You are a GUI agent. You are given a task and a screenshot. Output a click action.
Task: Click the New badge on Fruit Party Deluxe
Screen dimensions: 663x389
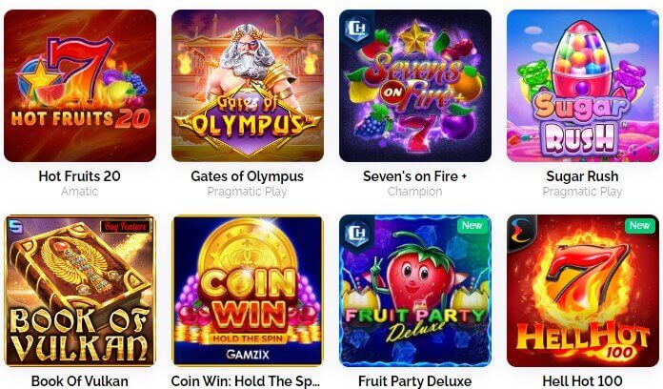[x=472, y=226]
